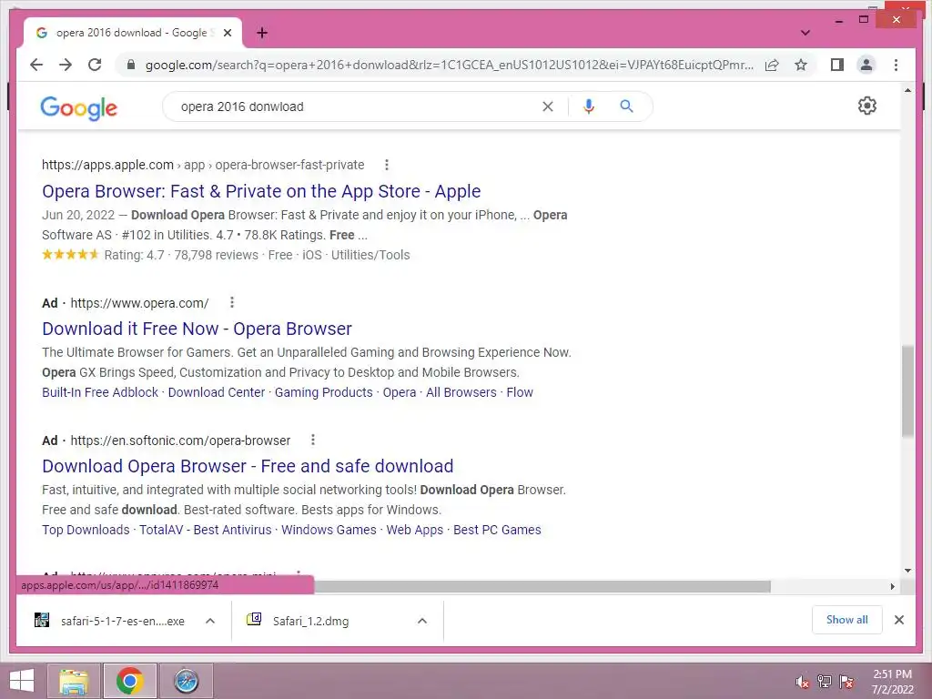Image resolution: width=932 pixels, height=699 pixels.
Task: Go back to the previous page
Action: [36, 65]
